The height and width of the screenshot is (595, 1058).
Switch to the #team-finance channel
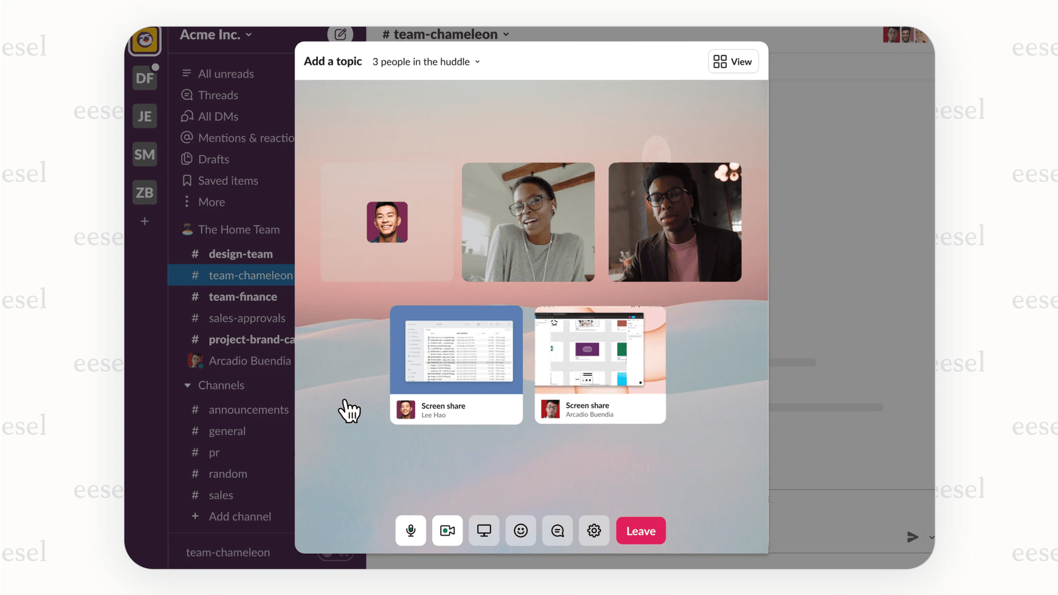point(242,297)
